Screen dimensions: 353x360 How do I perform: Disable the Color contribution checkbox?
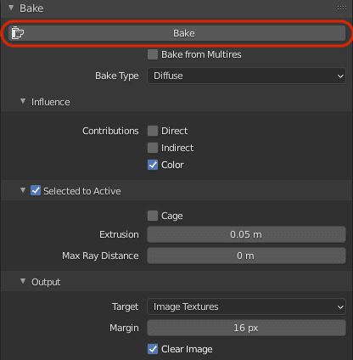(153, 165)
